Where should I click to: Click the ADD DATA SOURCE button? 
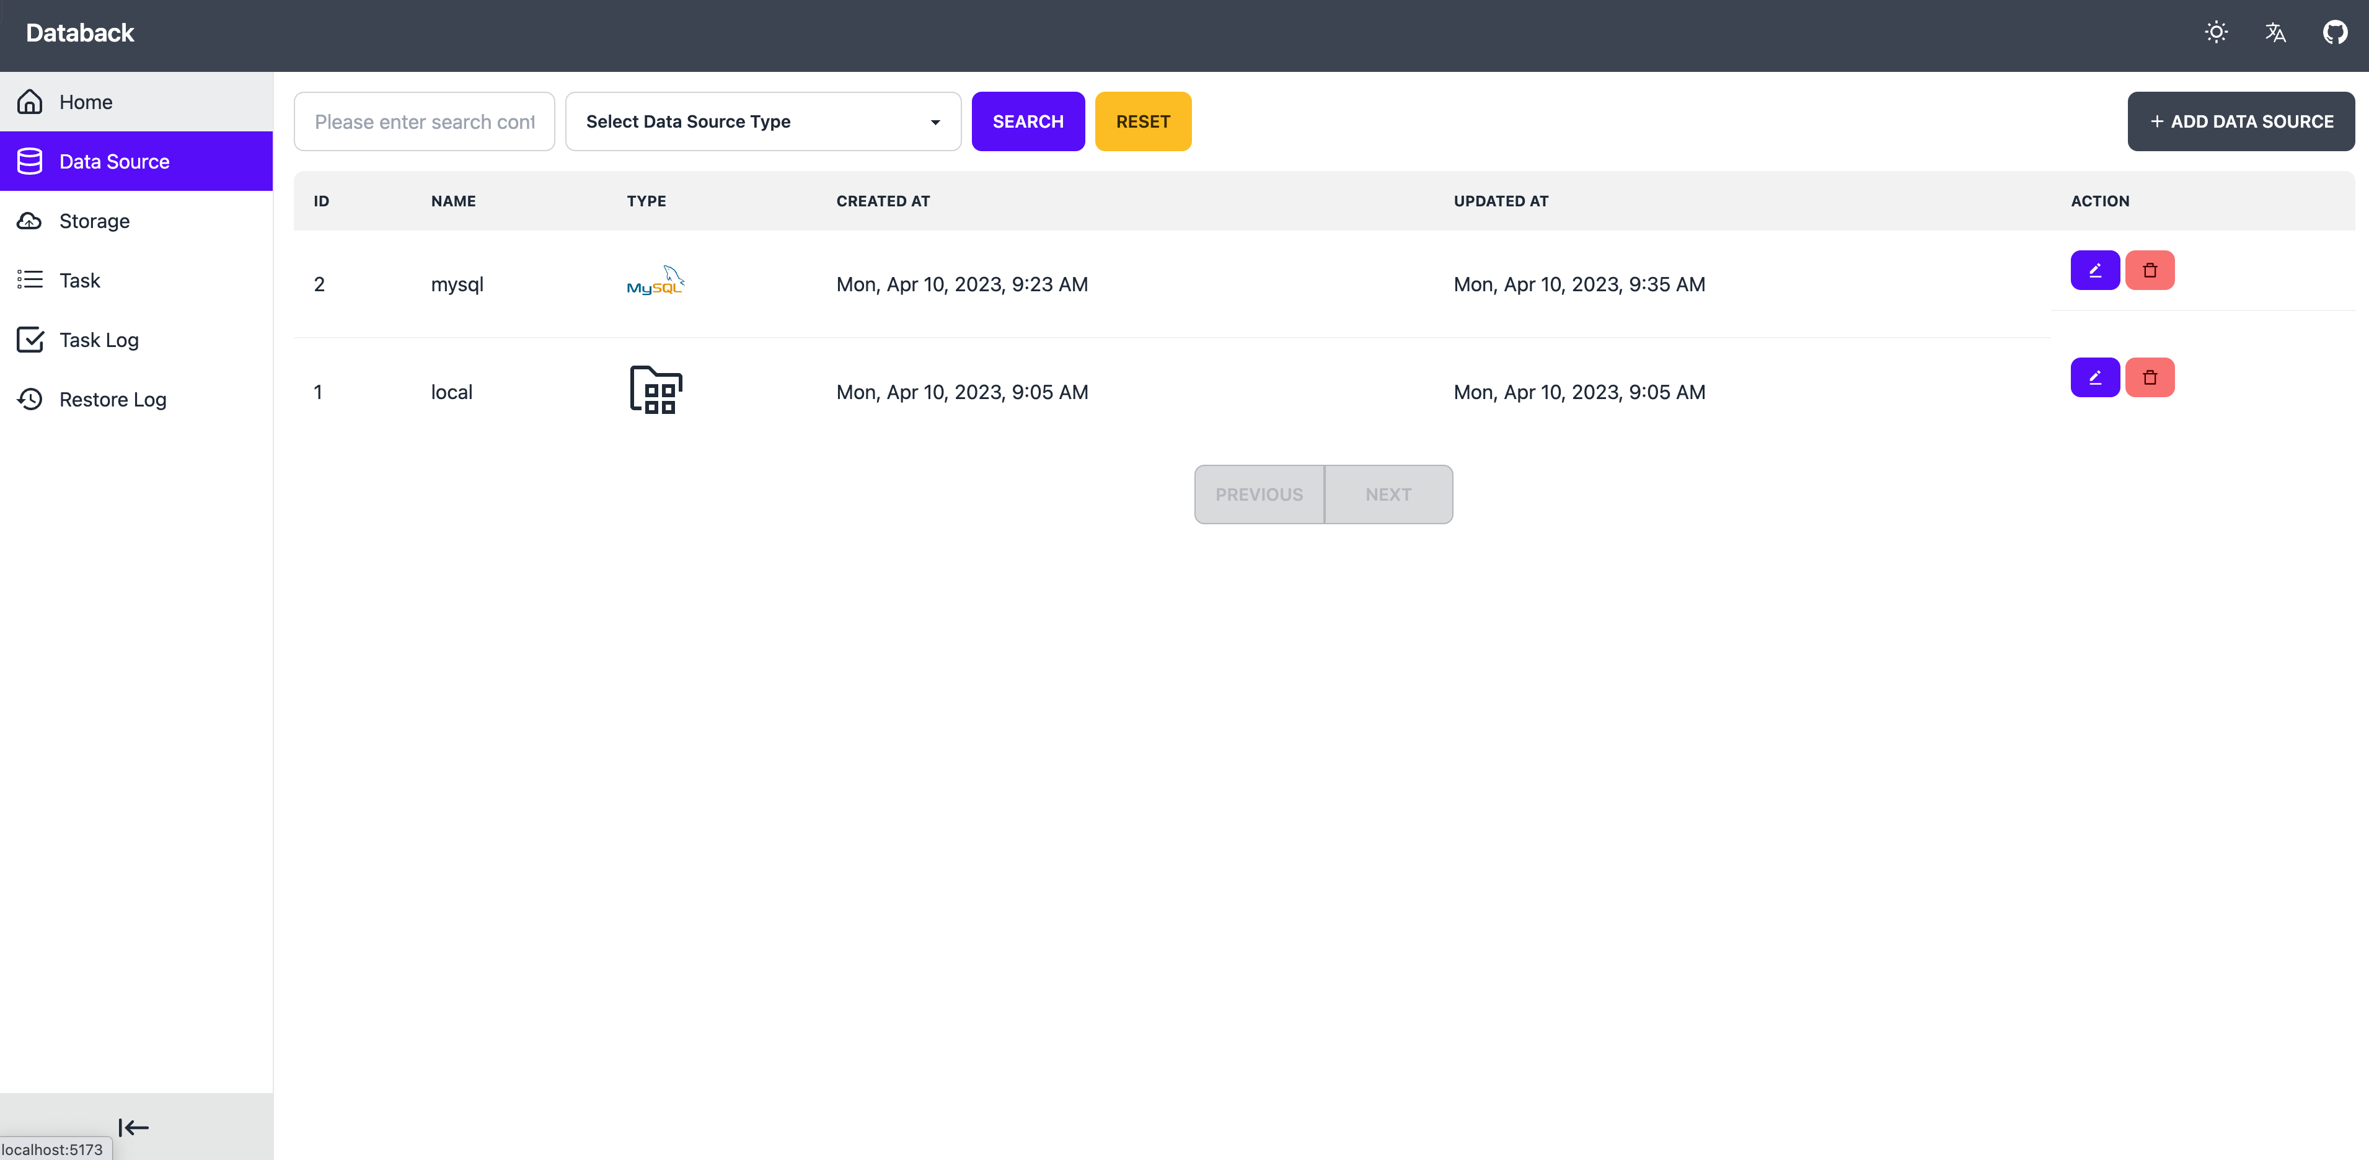click(2241, 121)
